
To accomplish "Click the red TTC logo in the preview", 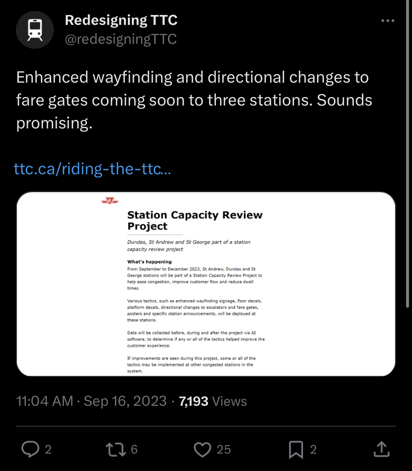I will click(x=109, y=201).
